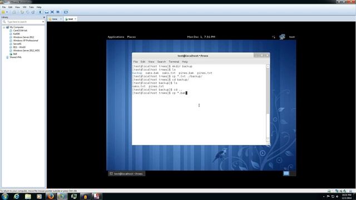This screenshot has height=200, width=356.
Task: Collapse the My Computer tree node
Action: tap(4, 27)
